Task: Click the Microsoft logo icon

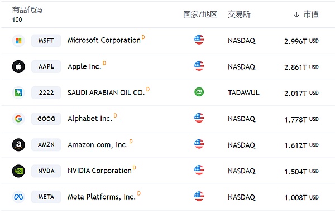Action: tap(18, 41)
